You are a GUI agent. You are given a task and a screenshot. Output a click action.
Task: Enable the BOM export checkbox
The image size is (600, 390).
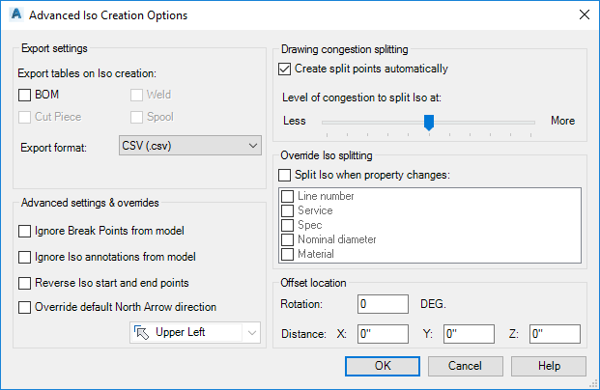point(25,96)
